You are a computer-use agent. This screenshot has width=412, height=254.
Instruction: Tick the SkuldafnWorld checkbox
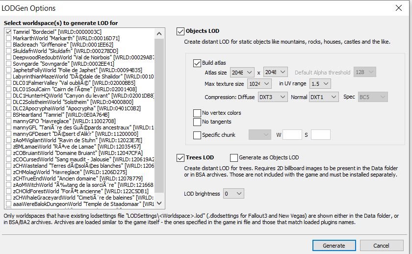coord(8,51)
